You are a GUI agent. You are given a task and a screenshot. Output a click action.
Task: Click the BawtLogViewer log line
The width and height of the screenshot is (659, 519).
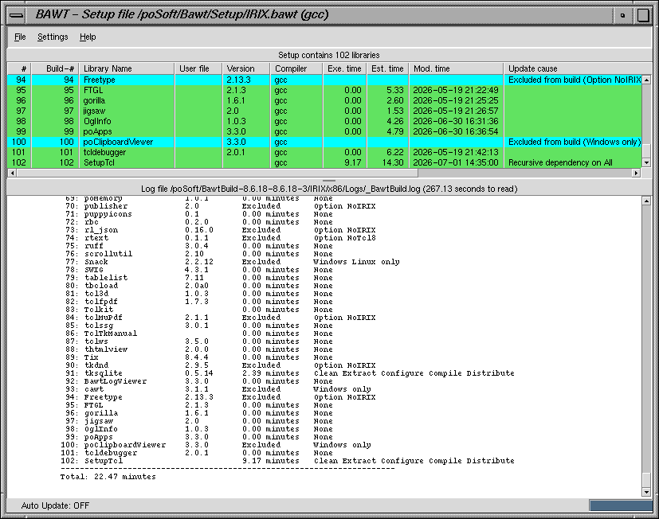[x=198, y=381]
